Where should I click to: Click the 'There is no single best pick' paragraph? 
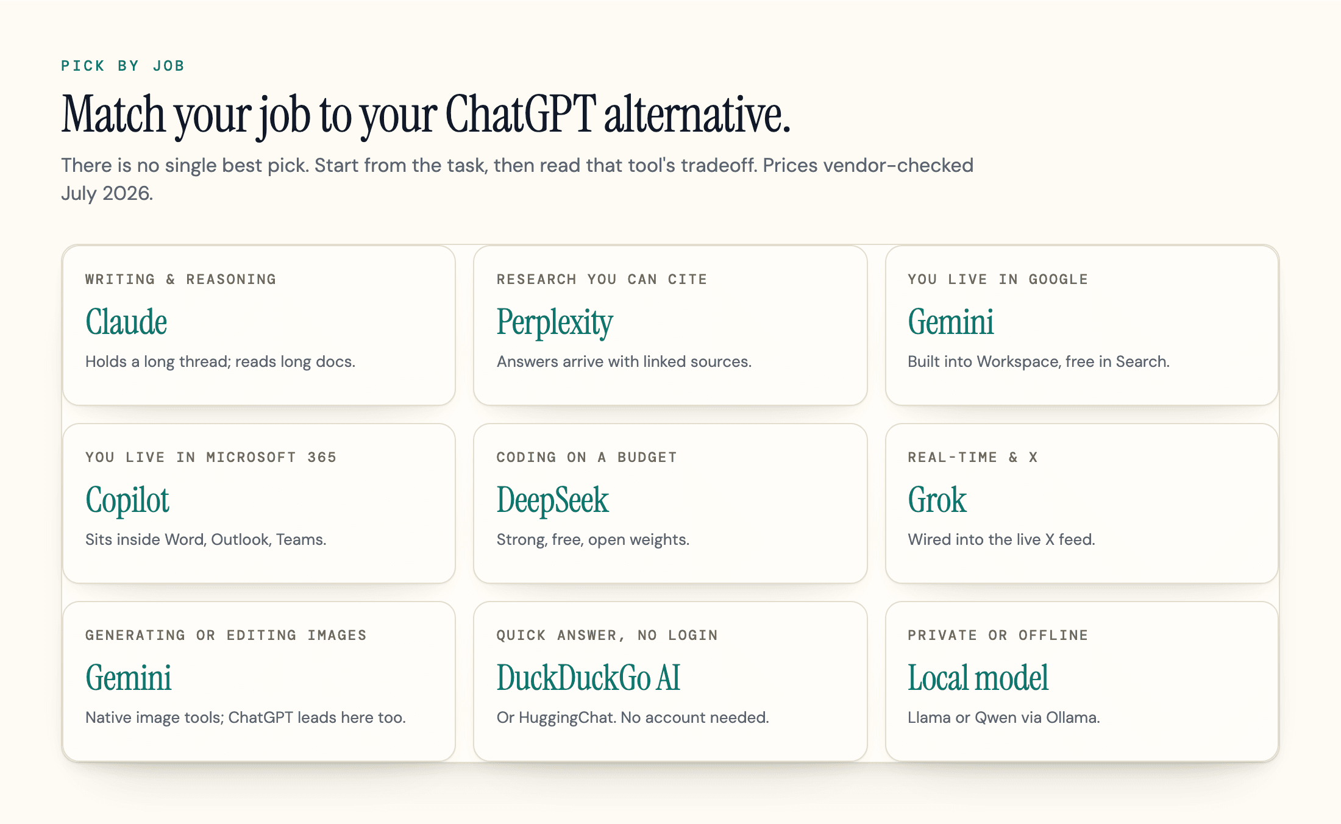(x=518, y=179)
